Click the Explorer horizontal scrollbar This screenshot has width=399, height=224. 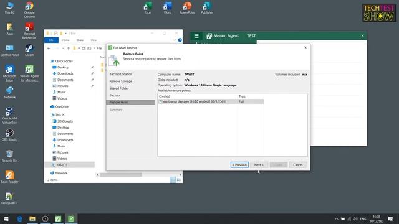pos(121,175)
